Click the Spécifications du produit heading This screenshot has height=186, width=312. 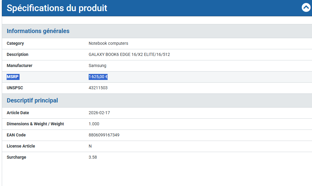pos(57,8)
